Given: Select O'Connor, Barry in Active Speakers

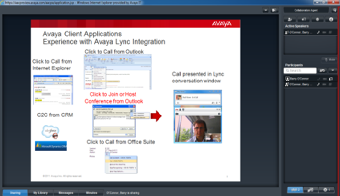Looking at the screenshot, I should [310, 32].
